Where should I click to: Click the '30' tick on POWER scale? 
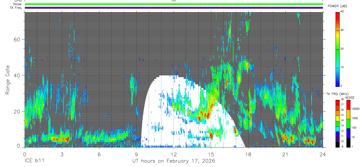click(343, 30)
